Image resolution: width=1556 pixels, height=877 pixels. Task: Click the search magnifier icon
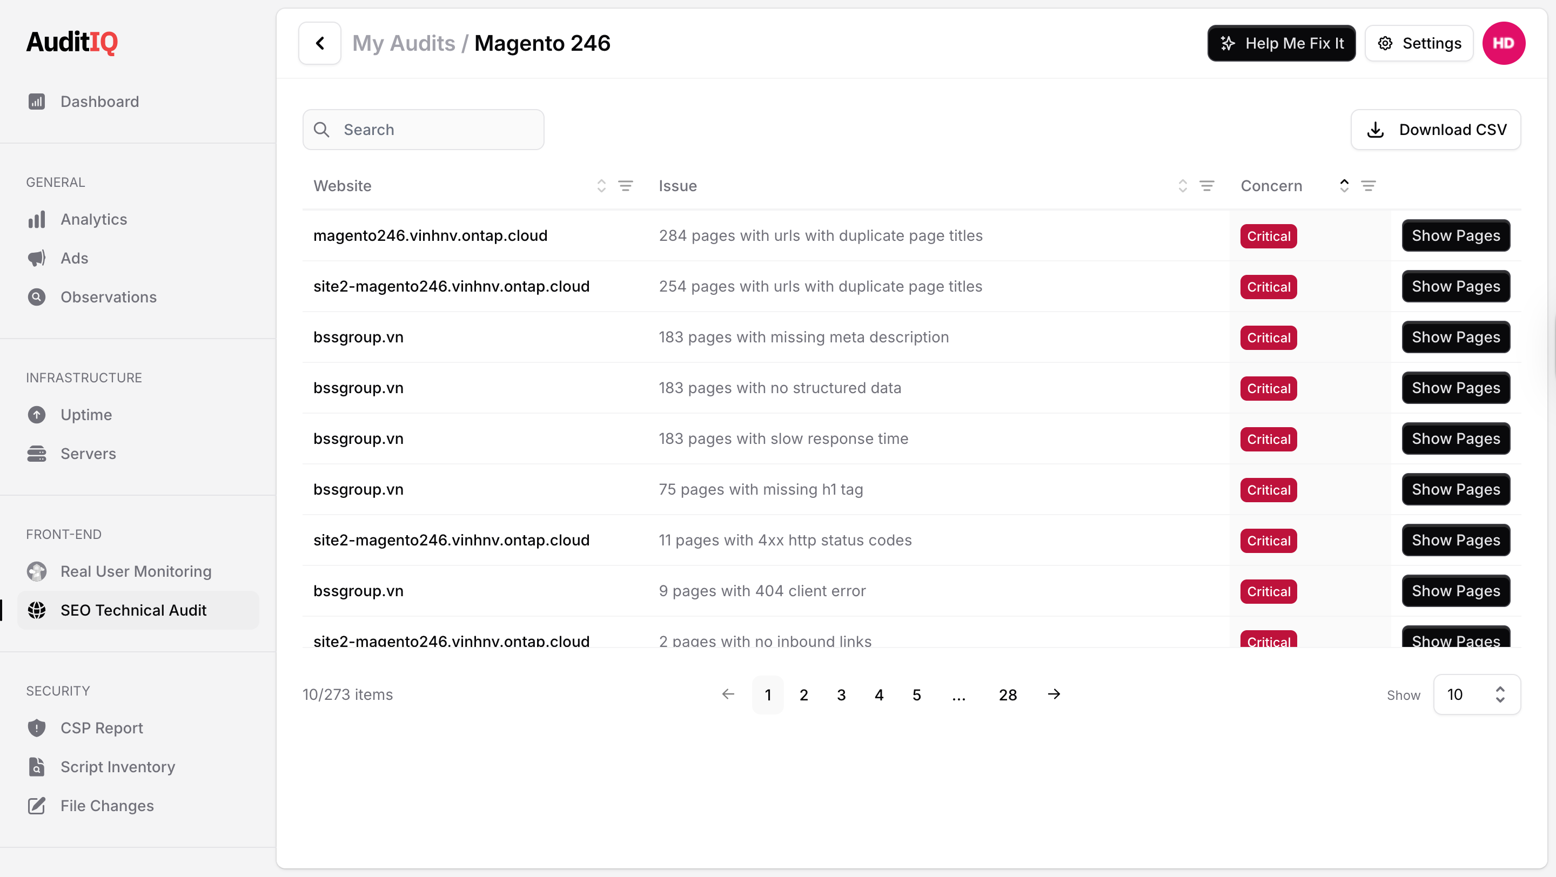pos(322,130)
